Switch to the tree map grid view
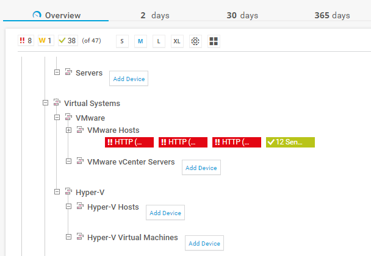This screenshot has height=256, width=371. click(x=214, y=41)
